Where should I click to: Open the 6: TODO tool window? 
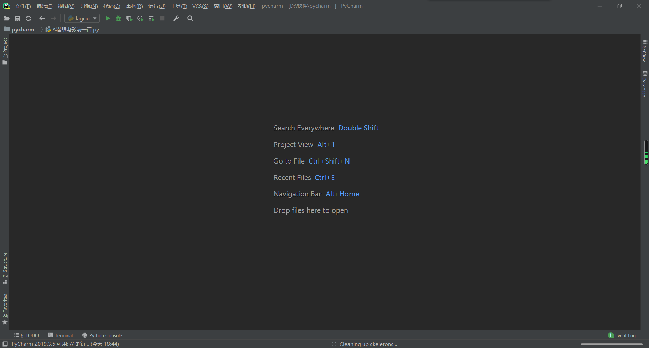[26, 335]
